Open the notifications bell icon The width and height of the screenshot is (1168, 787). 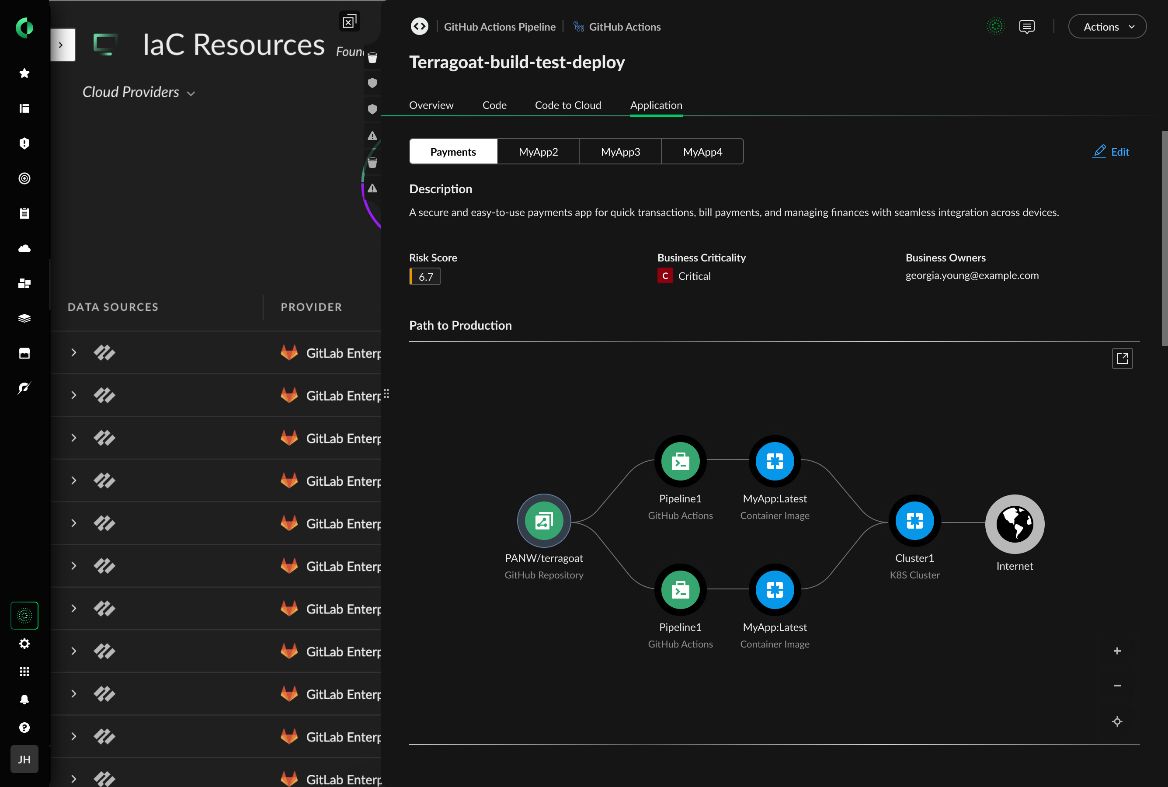24,699
